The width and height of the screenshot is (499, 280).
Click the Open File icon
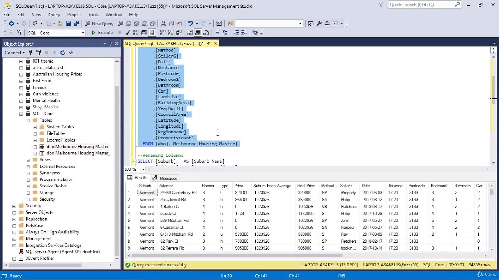click(60, 24)
